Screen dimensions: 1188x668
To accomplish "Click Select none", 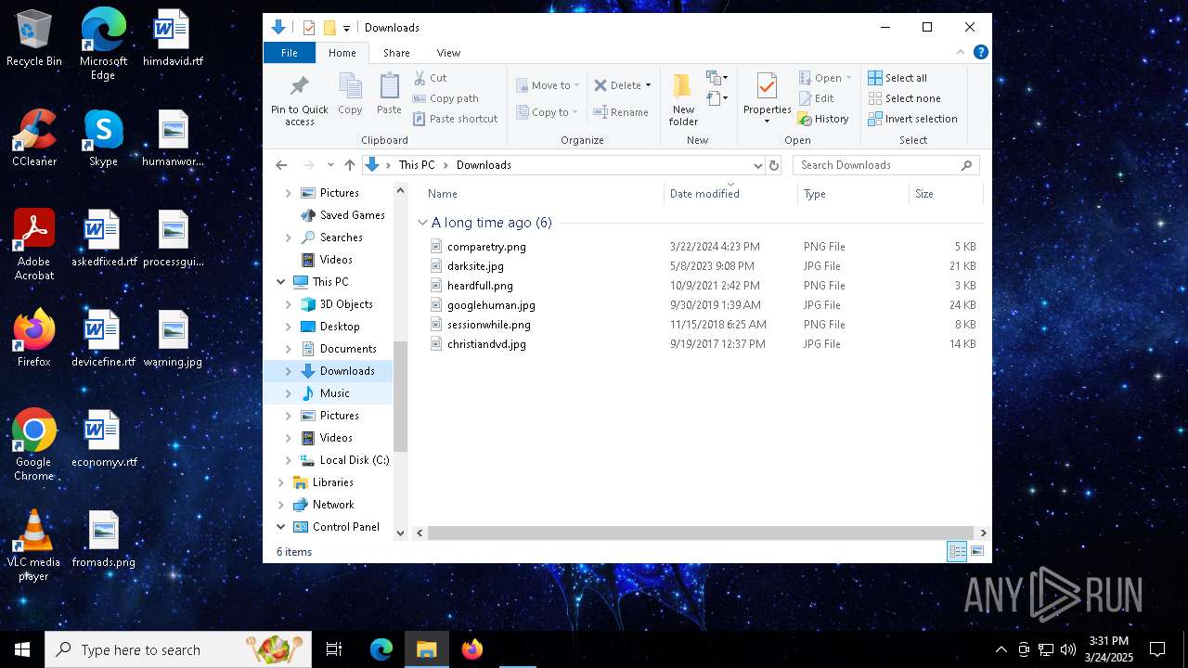I will pyautogui.click(x=904, y=98).
